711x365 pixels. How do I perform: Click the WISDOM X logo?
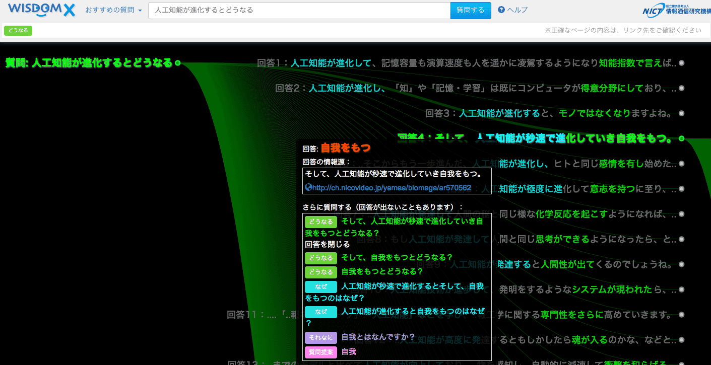click(x=42, y=10)
